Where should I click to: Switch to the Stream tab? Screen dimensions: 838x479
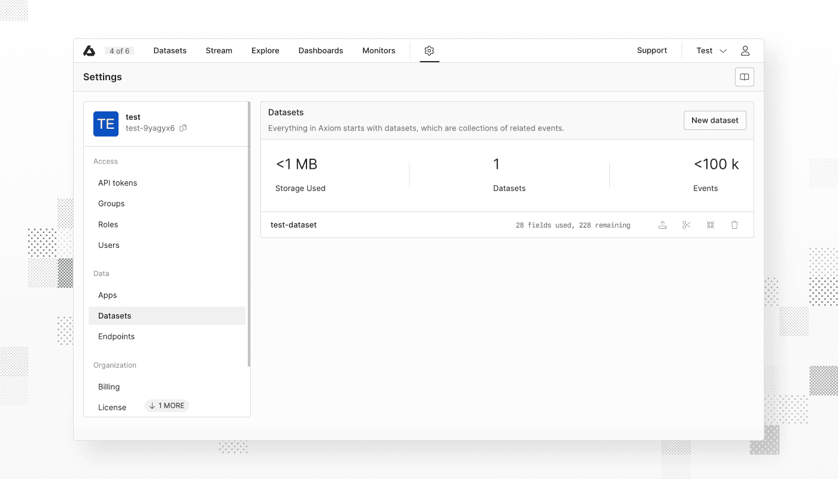tap(218, 50)
